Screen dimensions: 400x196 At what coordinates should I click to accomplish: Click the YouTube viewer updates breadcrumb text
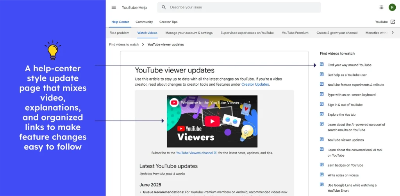166,44
